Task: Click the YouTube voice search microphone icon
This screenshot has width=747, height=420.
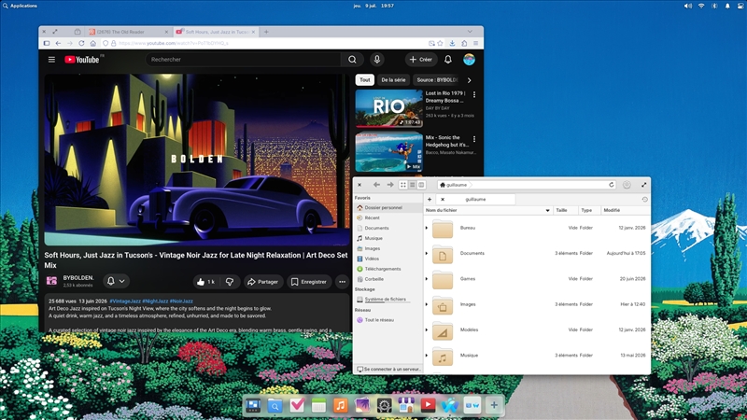Action: (x=377, y=60)
